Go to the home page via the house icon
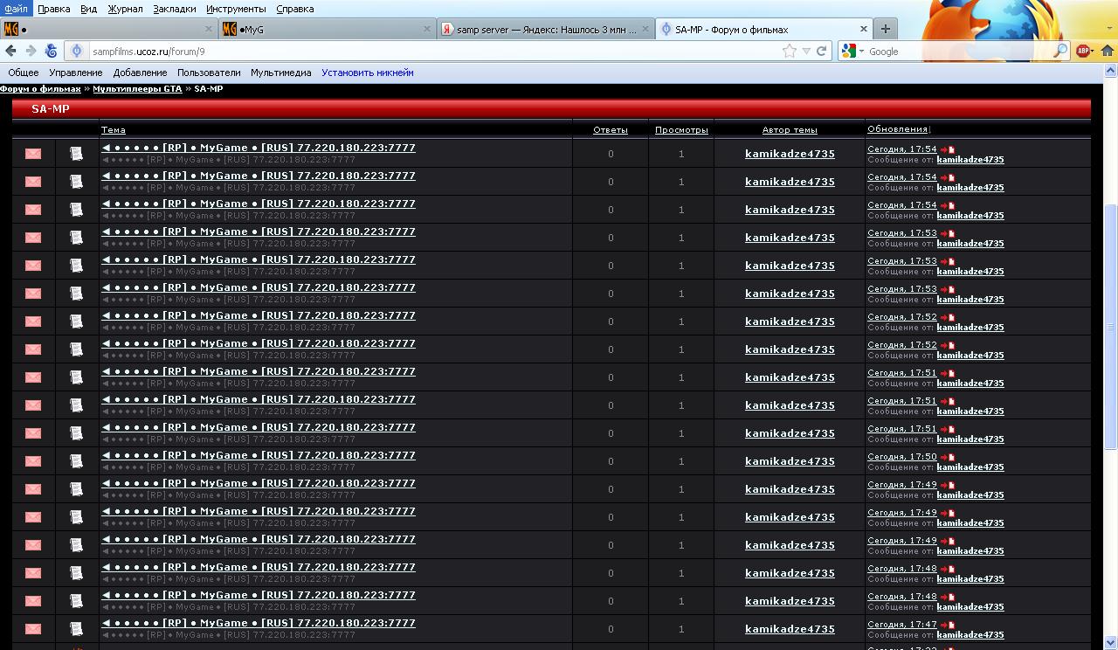 [x=1108, y=52]
